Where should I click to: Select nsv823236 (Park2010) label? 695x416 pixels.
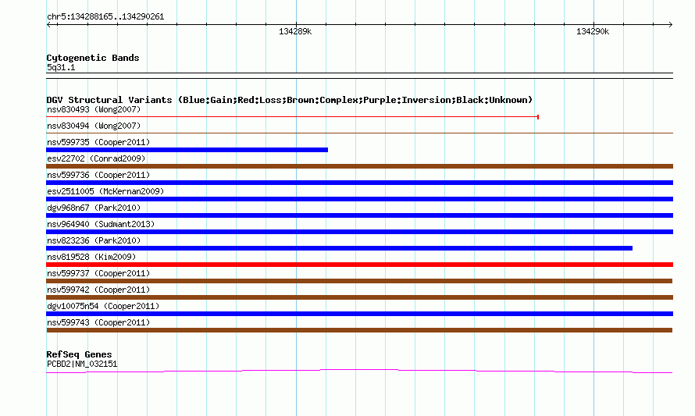click(94, 240)
